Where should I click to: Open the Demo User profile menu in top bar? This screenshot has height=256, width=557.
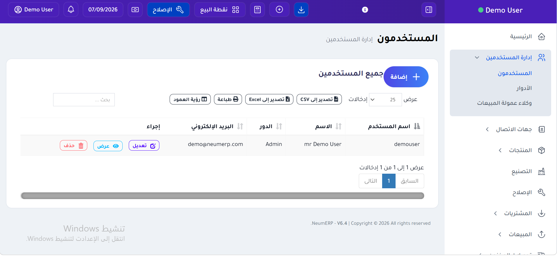(34, 10)
